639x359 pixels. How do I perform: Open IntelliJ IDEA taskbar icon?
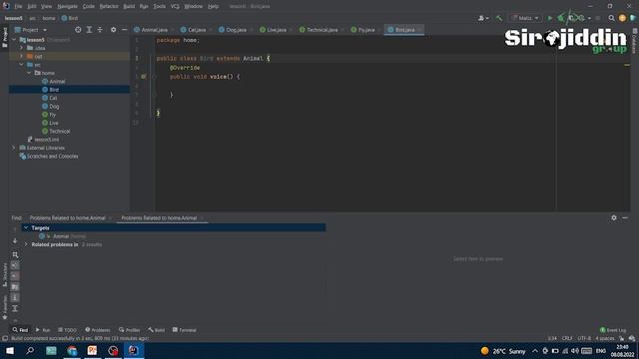(133, 350)
